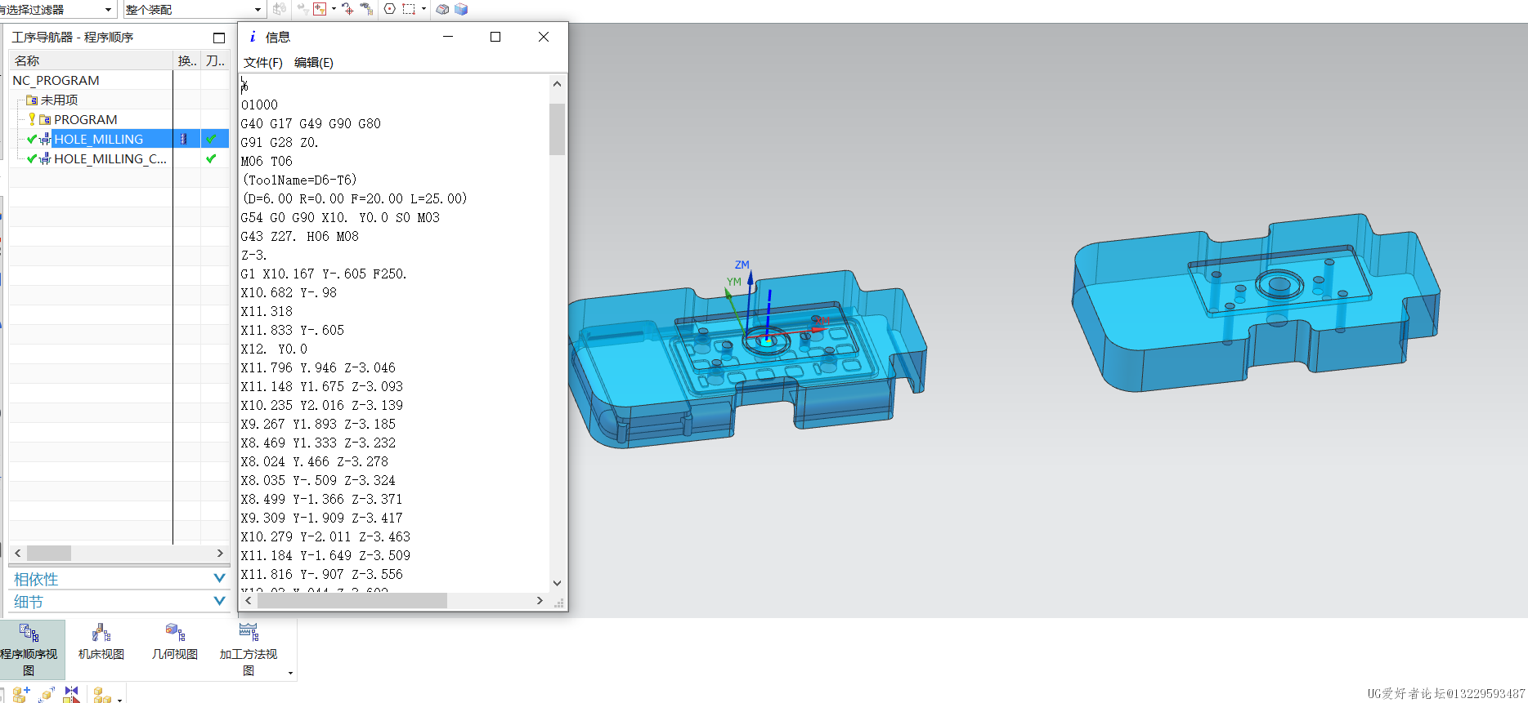Click the 'G1 X10.167 Y-.605 F250.' line
1528x703 pixels.
click(x=324, y=274)
